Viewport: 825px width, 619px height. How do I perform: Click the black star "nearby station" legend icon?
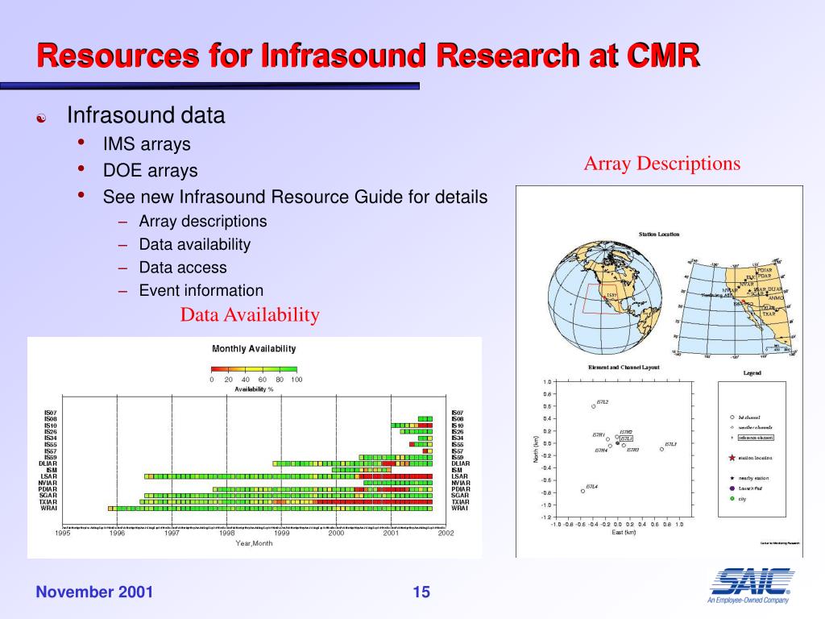tap(732, 478)
